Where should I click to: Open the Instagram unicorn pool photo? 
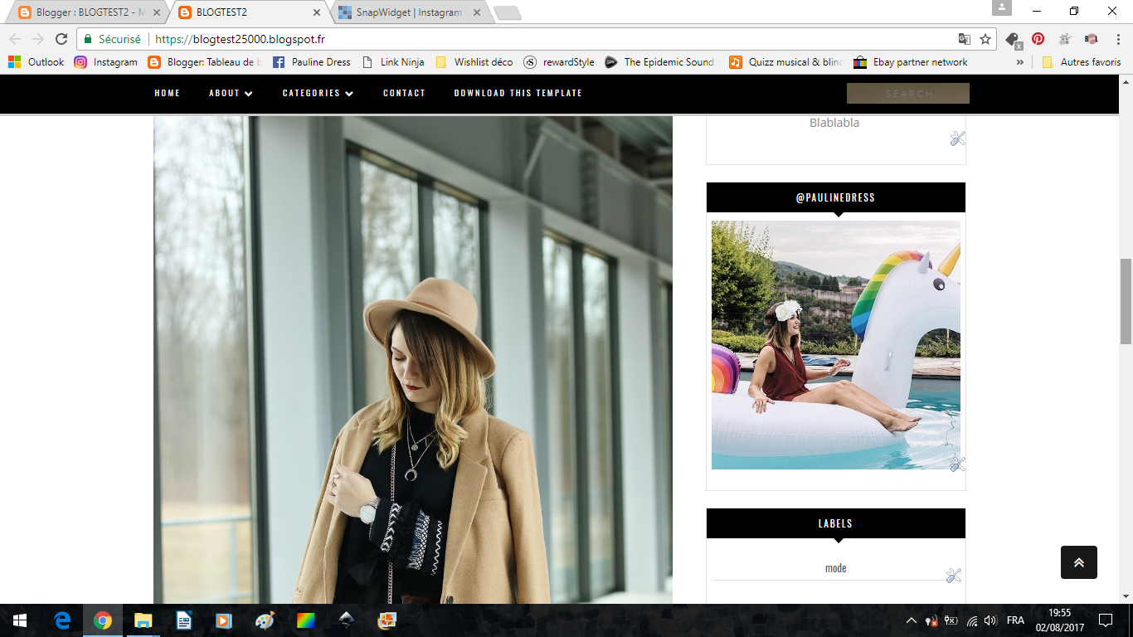[835, 344]
